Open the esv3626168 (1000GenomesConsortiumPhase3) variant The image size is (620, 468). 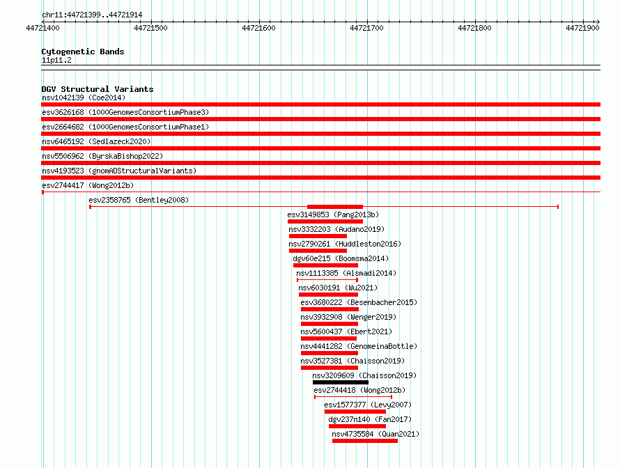[125, 112]
